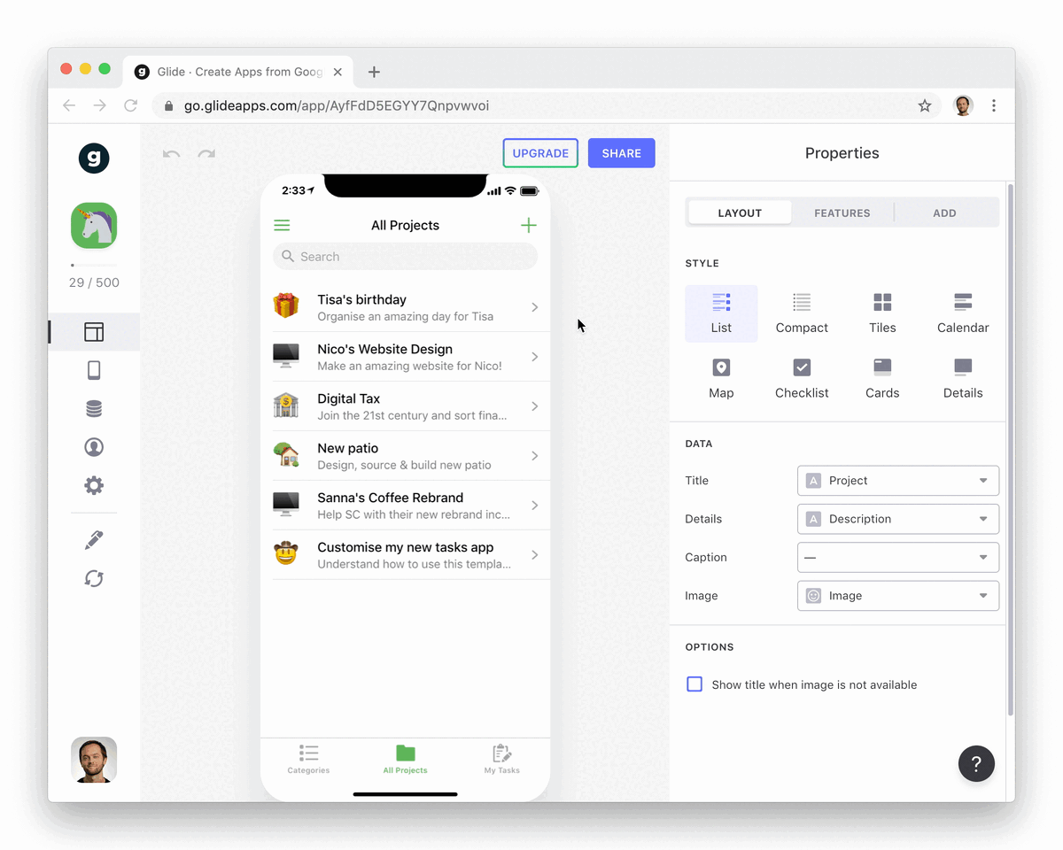Select the Checklist style

[x=802, y=379]
